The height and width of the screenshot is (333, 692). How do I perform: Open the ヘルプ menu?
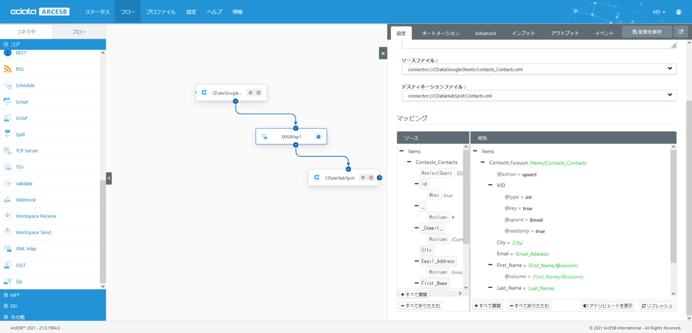[215, 12]
